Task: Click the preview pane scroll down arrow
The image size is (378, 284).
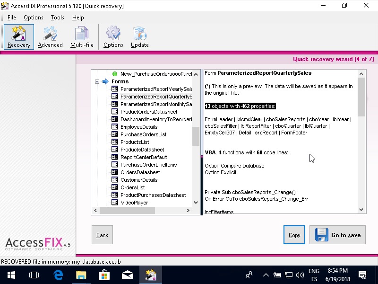Action: 361,210
